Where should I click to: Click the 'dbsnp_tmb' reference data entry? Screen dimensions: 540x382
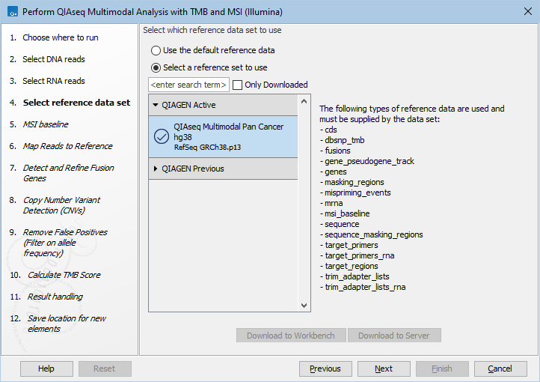(x=344, y=140)
